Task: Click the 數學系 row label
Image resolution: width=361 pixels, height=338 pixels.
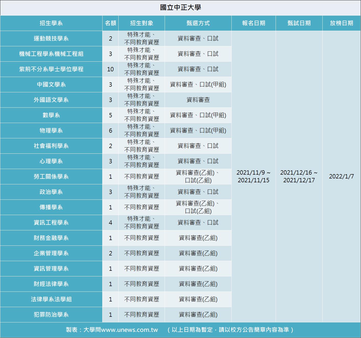Action: click(x=51, y=115)
